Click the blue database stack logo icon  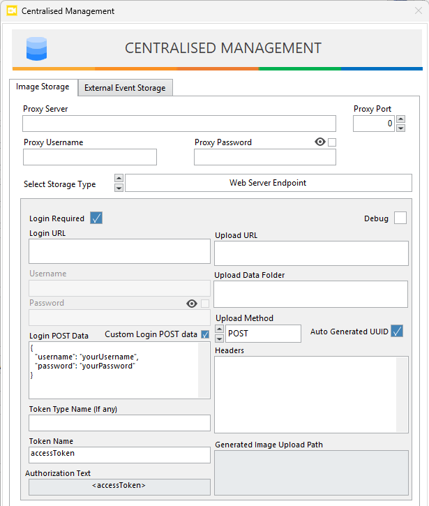pyautogui.click(x=36, y=48)
